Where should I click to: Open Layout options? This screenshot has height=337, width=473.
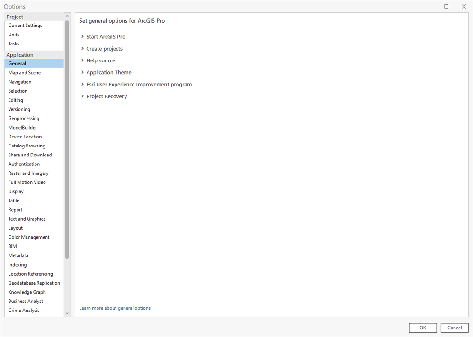point(34,228)
